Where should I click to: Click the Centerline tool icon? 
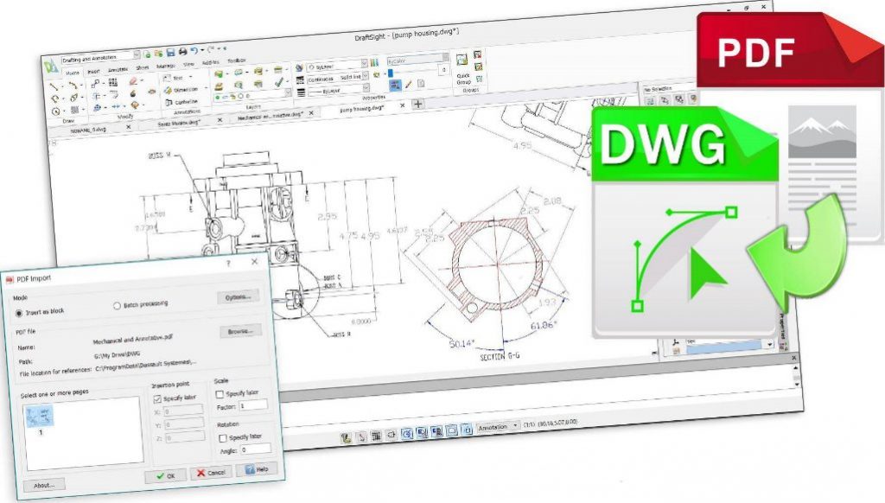pyautogui.click(x=169, y=103)
